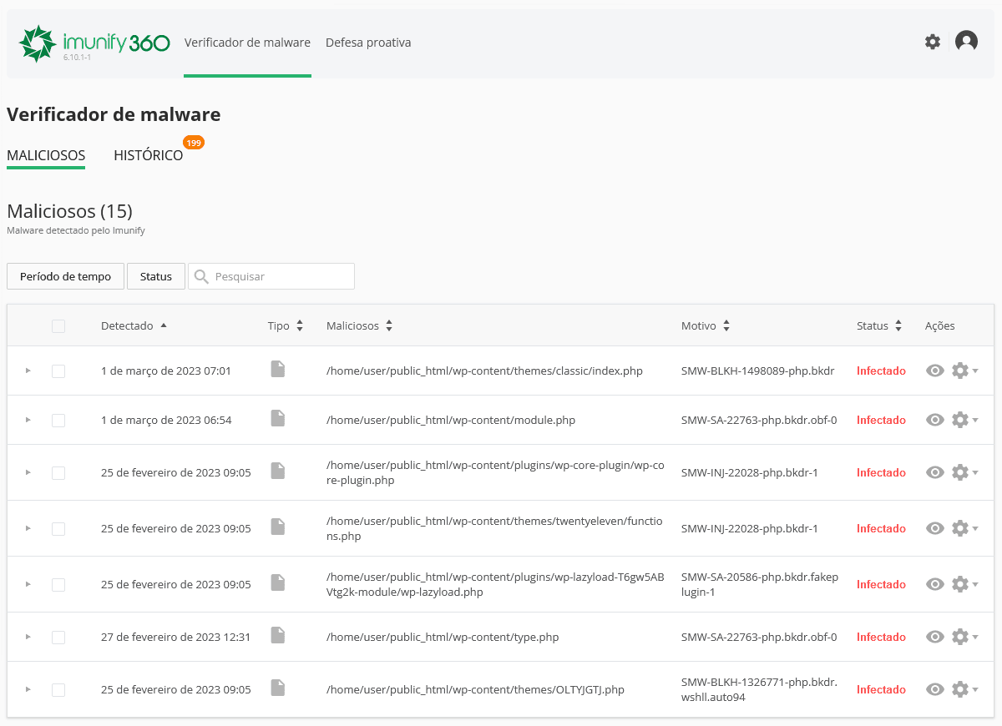
Task: Expand the twentyeleven functions.php row details
Action: pyautogui.click(x=28, y=528)
